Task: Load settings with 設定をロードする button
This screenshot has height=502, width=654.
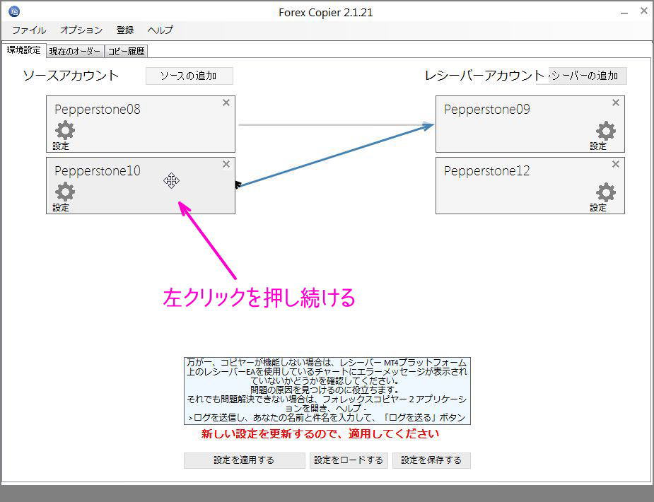Action: [x=349, y=460]
